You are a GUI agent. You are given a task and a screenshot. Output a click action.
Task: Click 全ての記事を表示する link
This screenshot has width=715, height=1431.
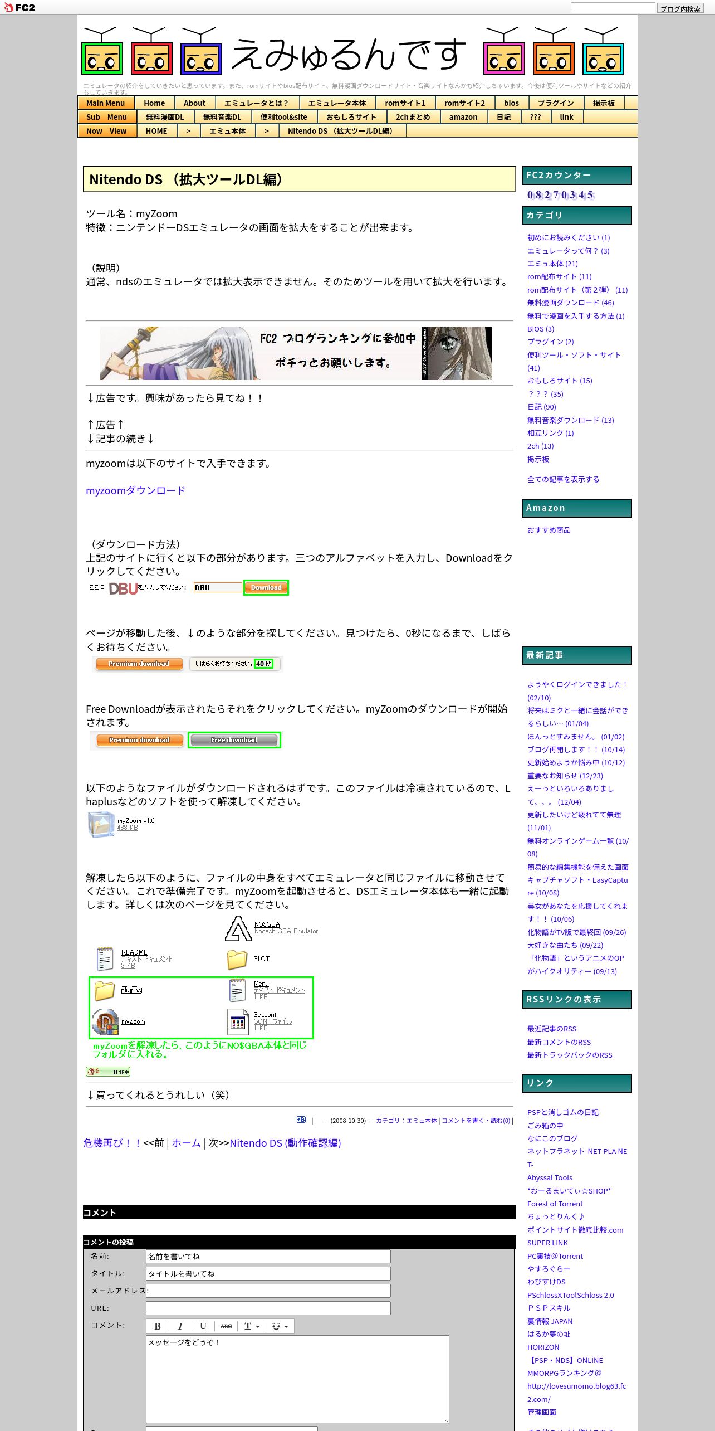(x=564, y=479)
